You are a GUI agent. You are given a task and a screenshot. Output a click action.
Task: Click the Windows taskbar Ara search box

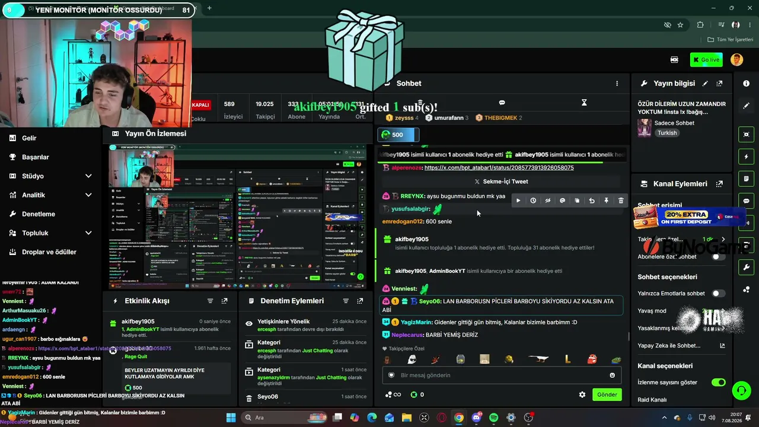[284, 418]
